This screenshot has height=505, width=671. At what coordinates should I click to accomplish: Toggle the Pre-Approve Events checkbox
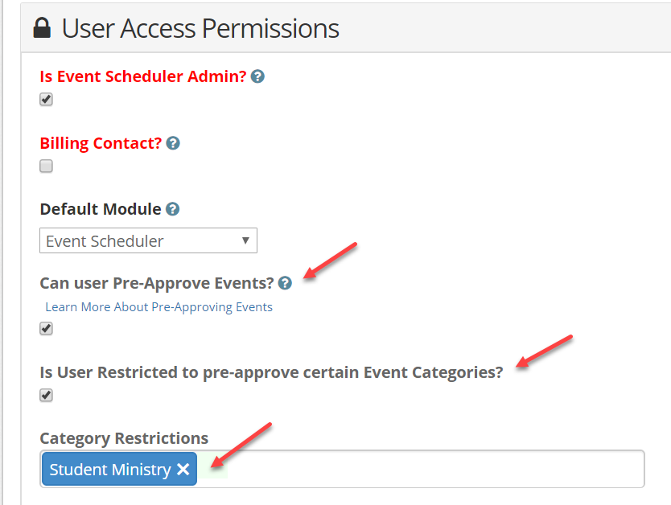[46, 328]
